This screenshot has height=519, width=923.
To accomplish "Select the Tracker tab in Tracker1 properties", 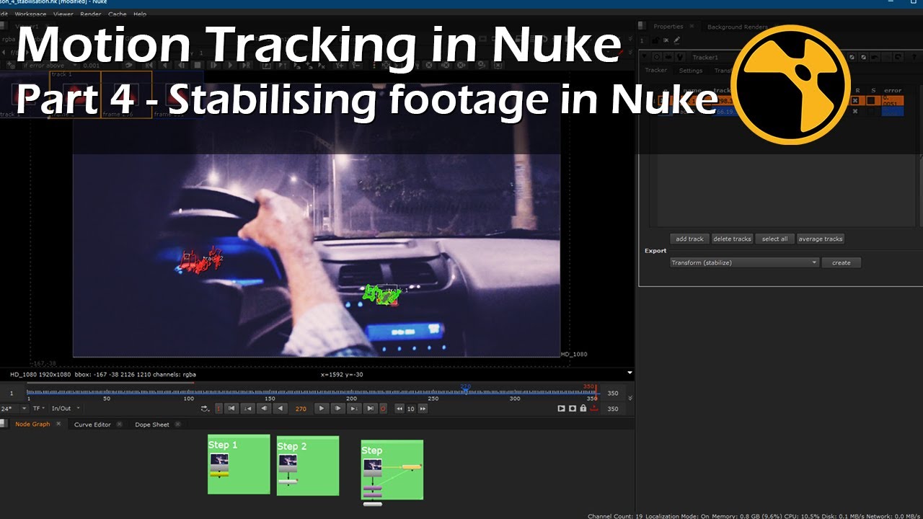I will pyautogui.click(x=655, y=71).
